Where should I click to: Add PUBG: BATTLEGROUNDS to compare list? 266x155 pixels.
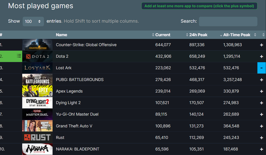click(x=261, y=80)
